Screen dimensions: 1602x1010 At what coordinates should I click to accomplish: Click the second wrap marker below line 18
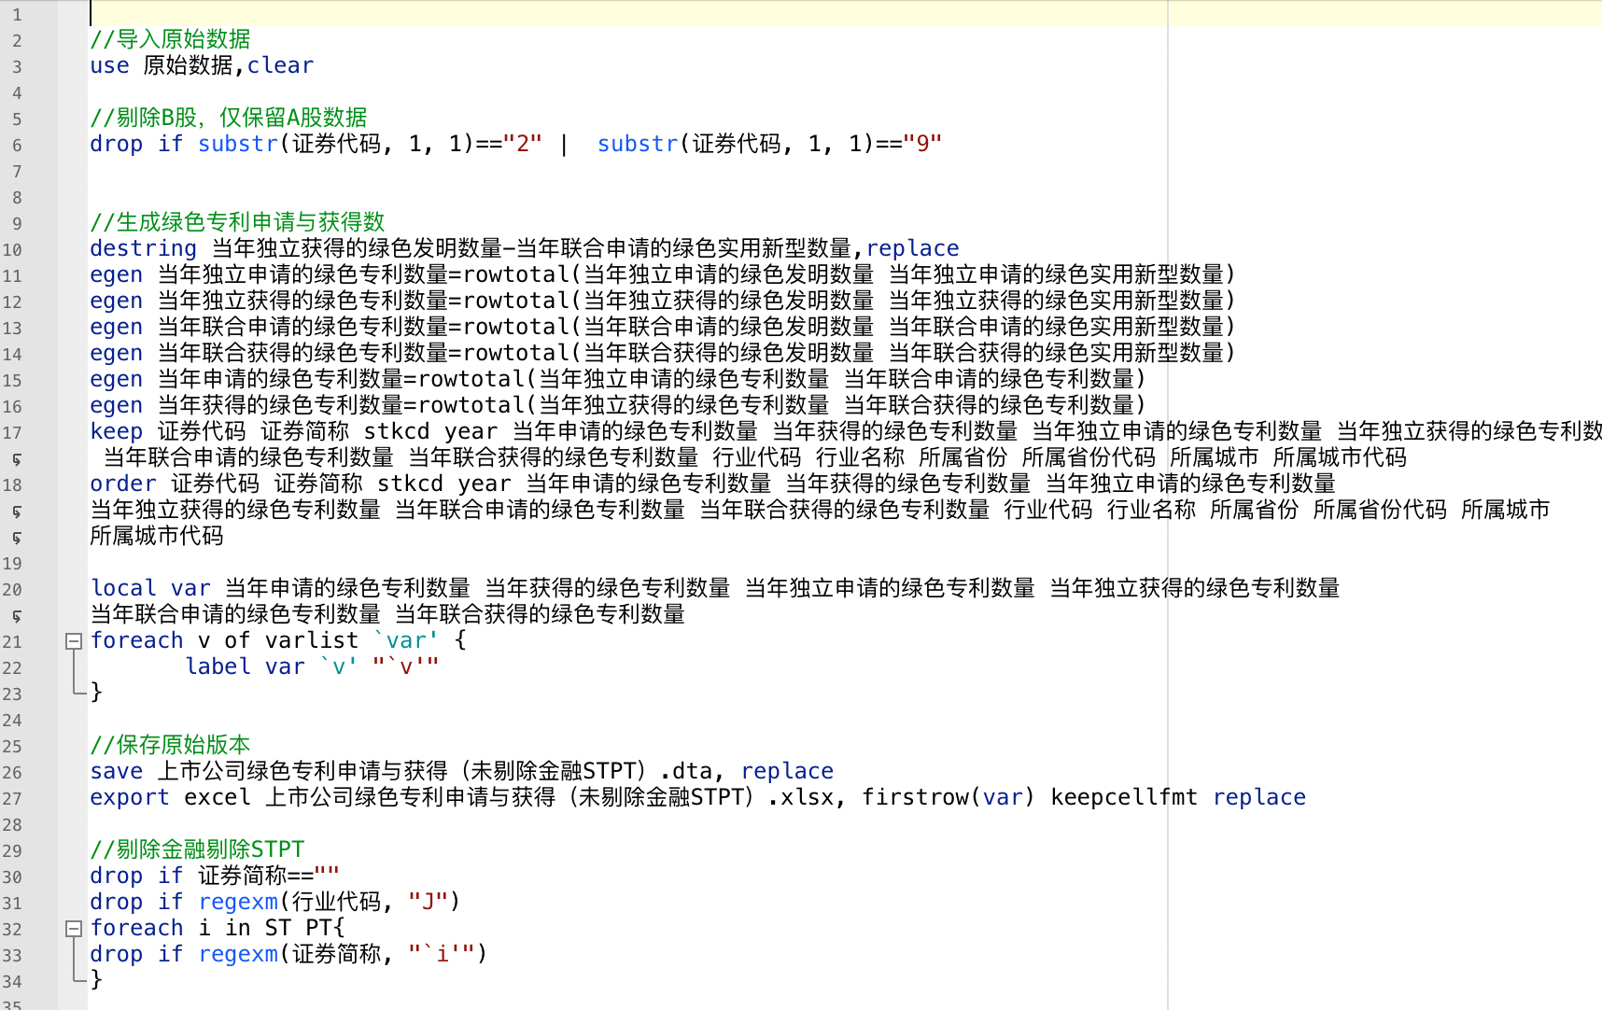(x=16, y=538)
